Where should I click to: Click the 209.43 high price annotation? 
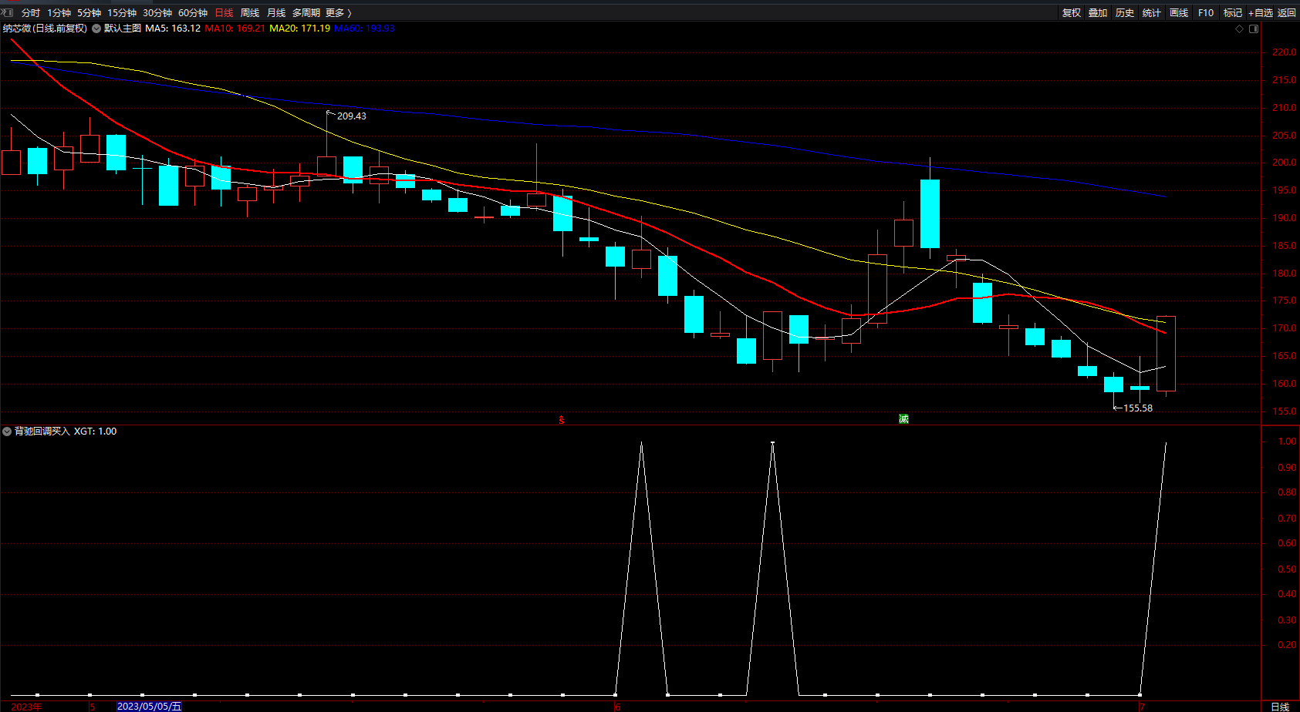click(x=352, y=116)
